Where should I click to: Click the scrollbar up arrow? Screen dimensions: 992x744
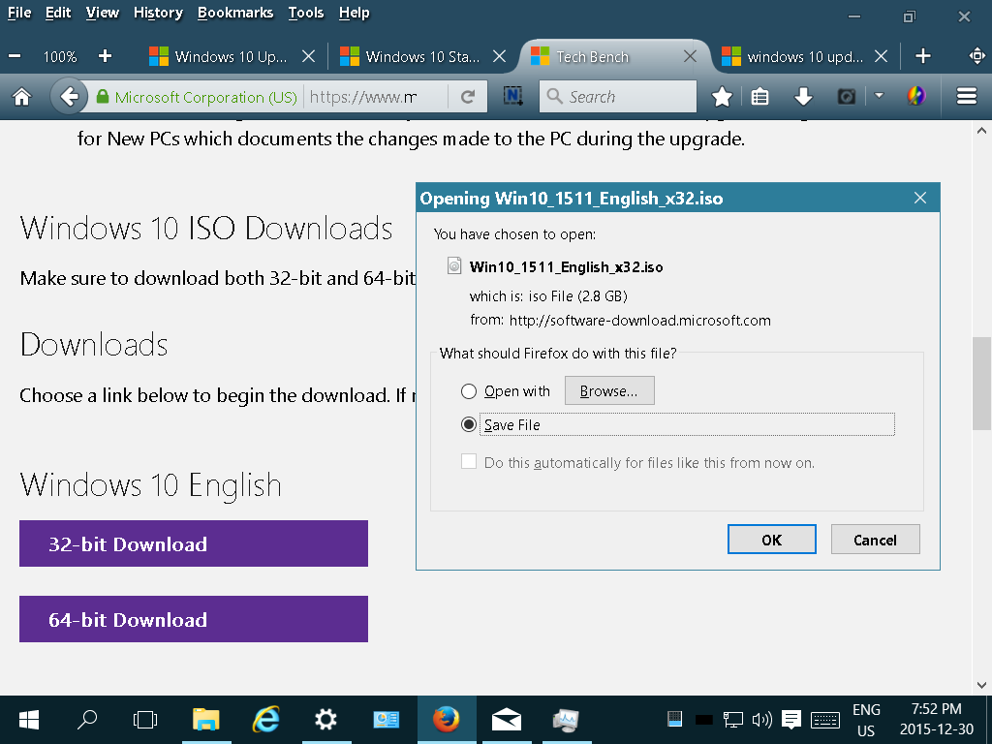pyautogui.click(x=981, y=131)
